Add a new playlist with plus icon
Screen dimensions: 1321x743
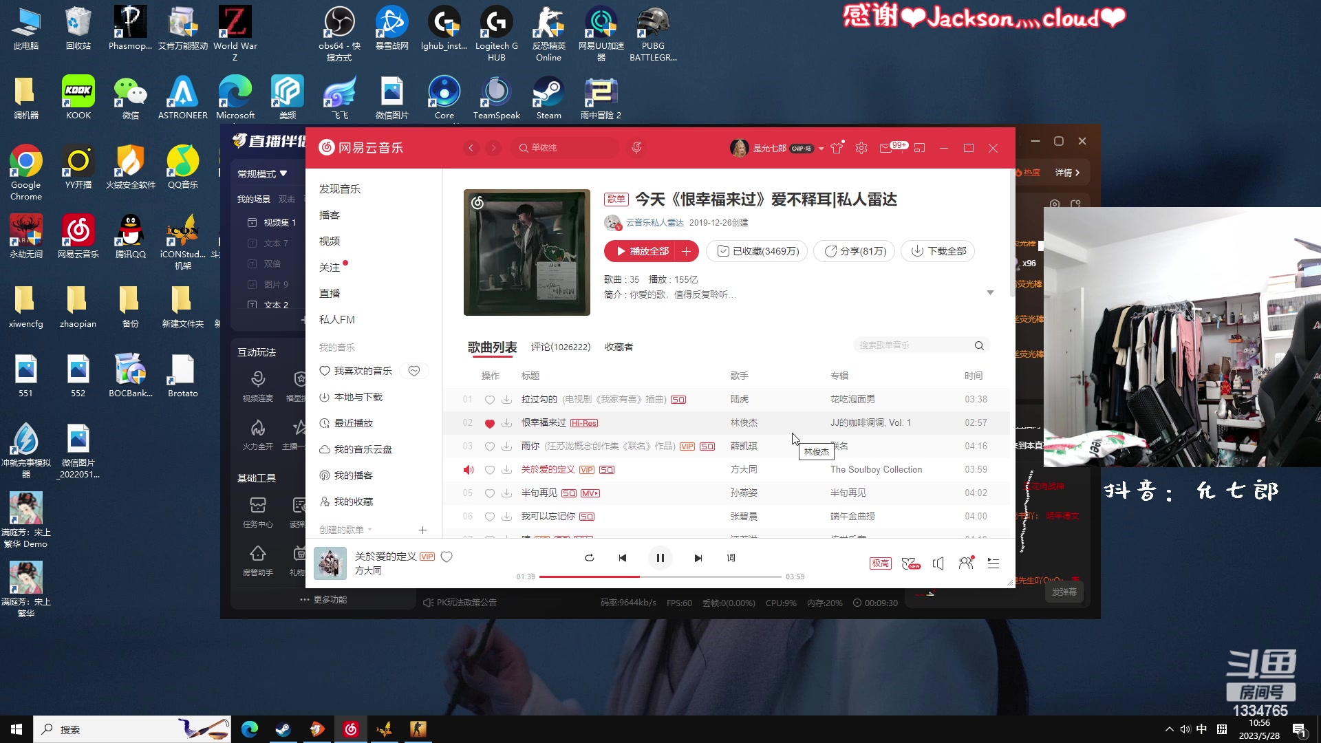422,530
